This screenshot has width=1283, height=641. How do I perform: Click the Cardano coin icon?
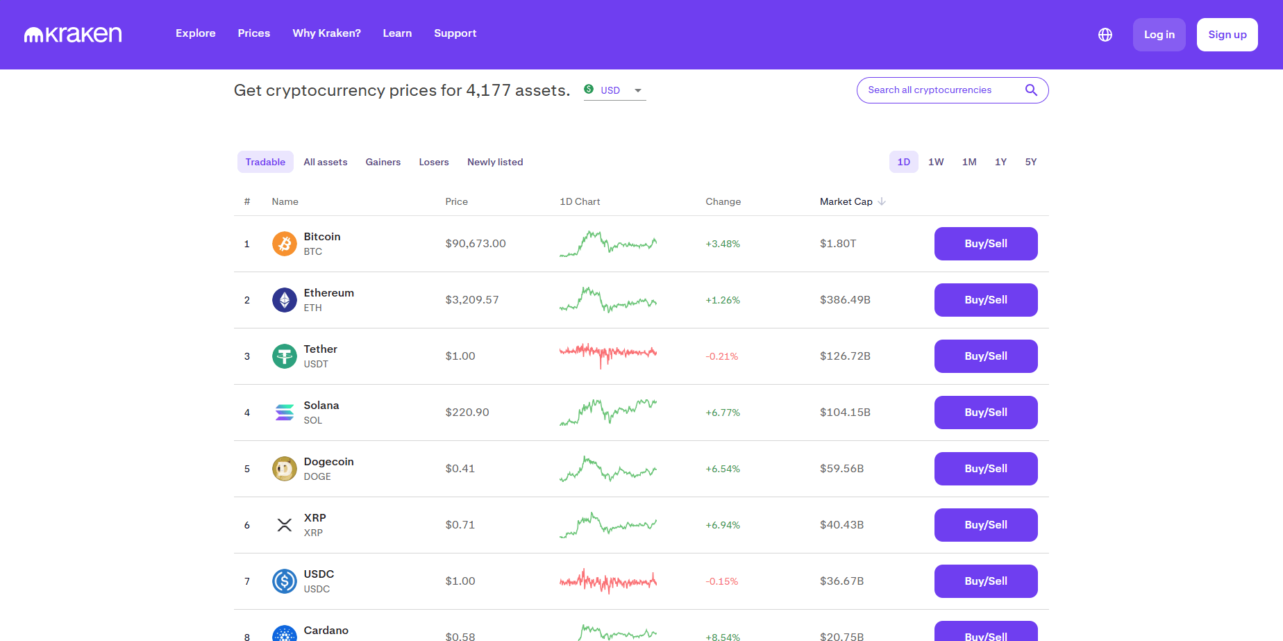(285, 633)
